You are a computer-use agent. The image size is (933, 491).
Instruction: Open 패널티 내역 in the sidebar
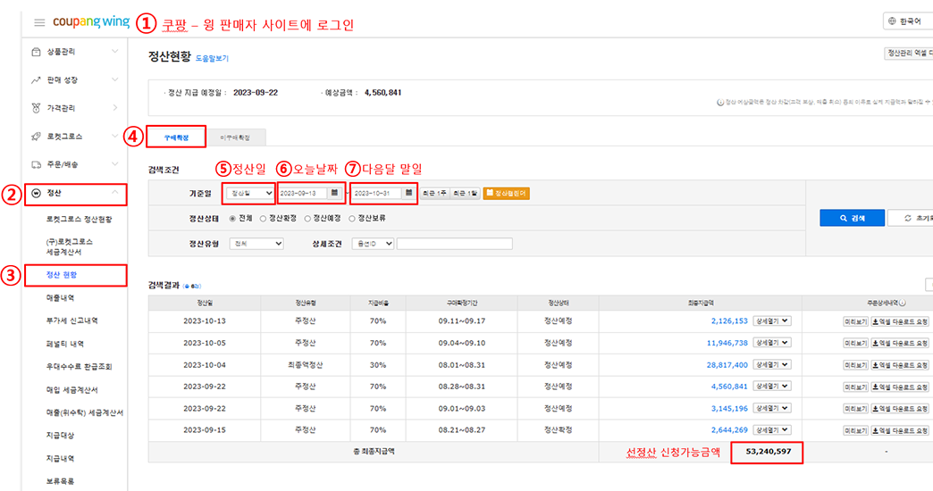65,344
